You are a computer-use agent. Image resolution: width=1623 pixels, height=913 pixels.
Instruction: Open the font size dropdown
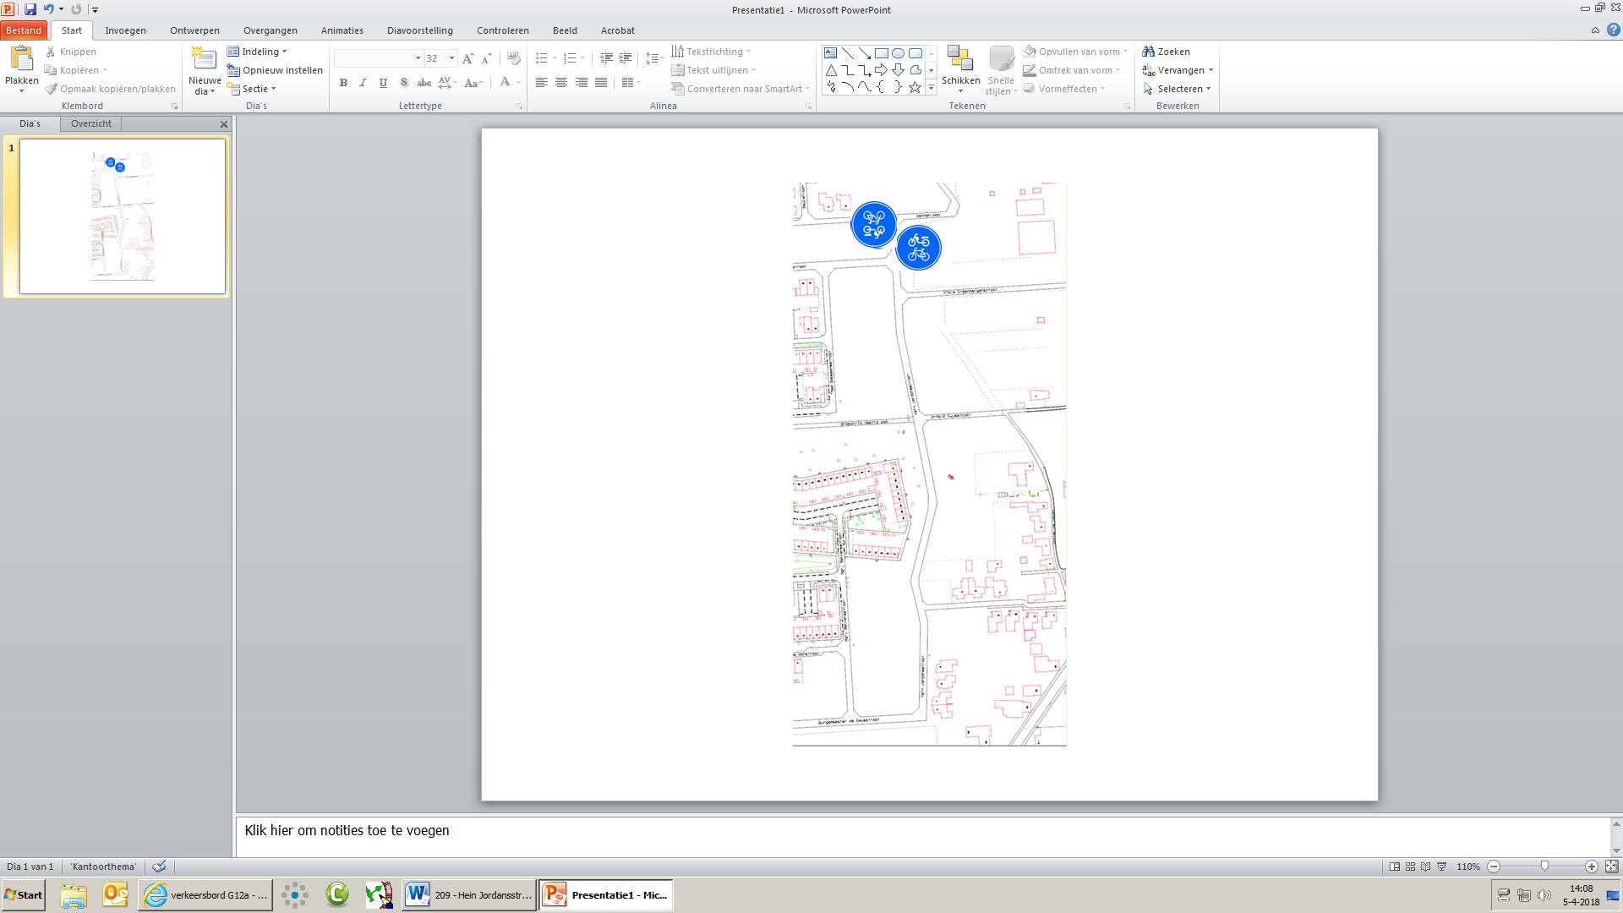pyautogui.click(x=451, y=58)
